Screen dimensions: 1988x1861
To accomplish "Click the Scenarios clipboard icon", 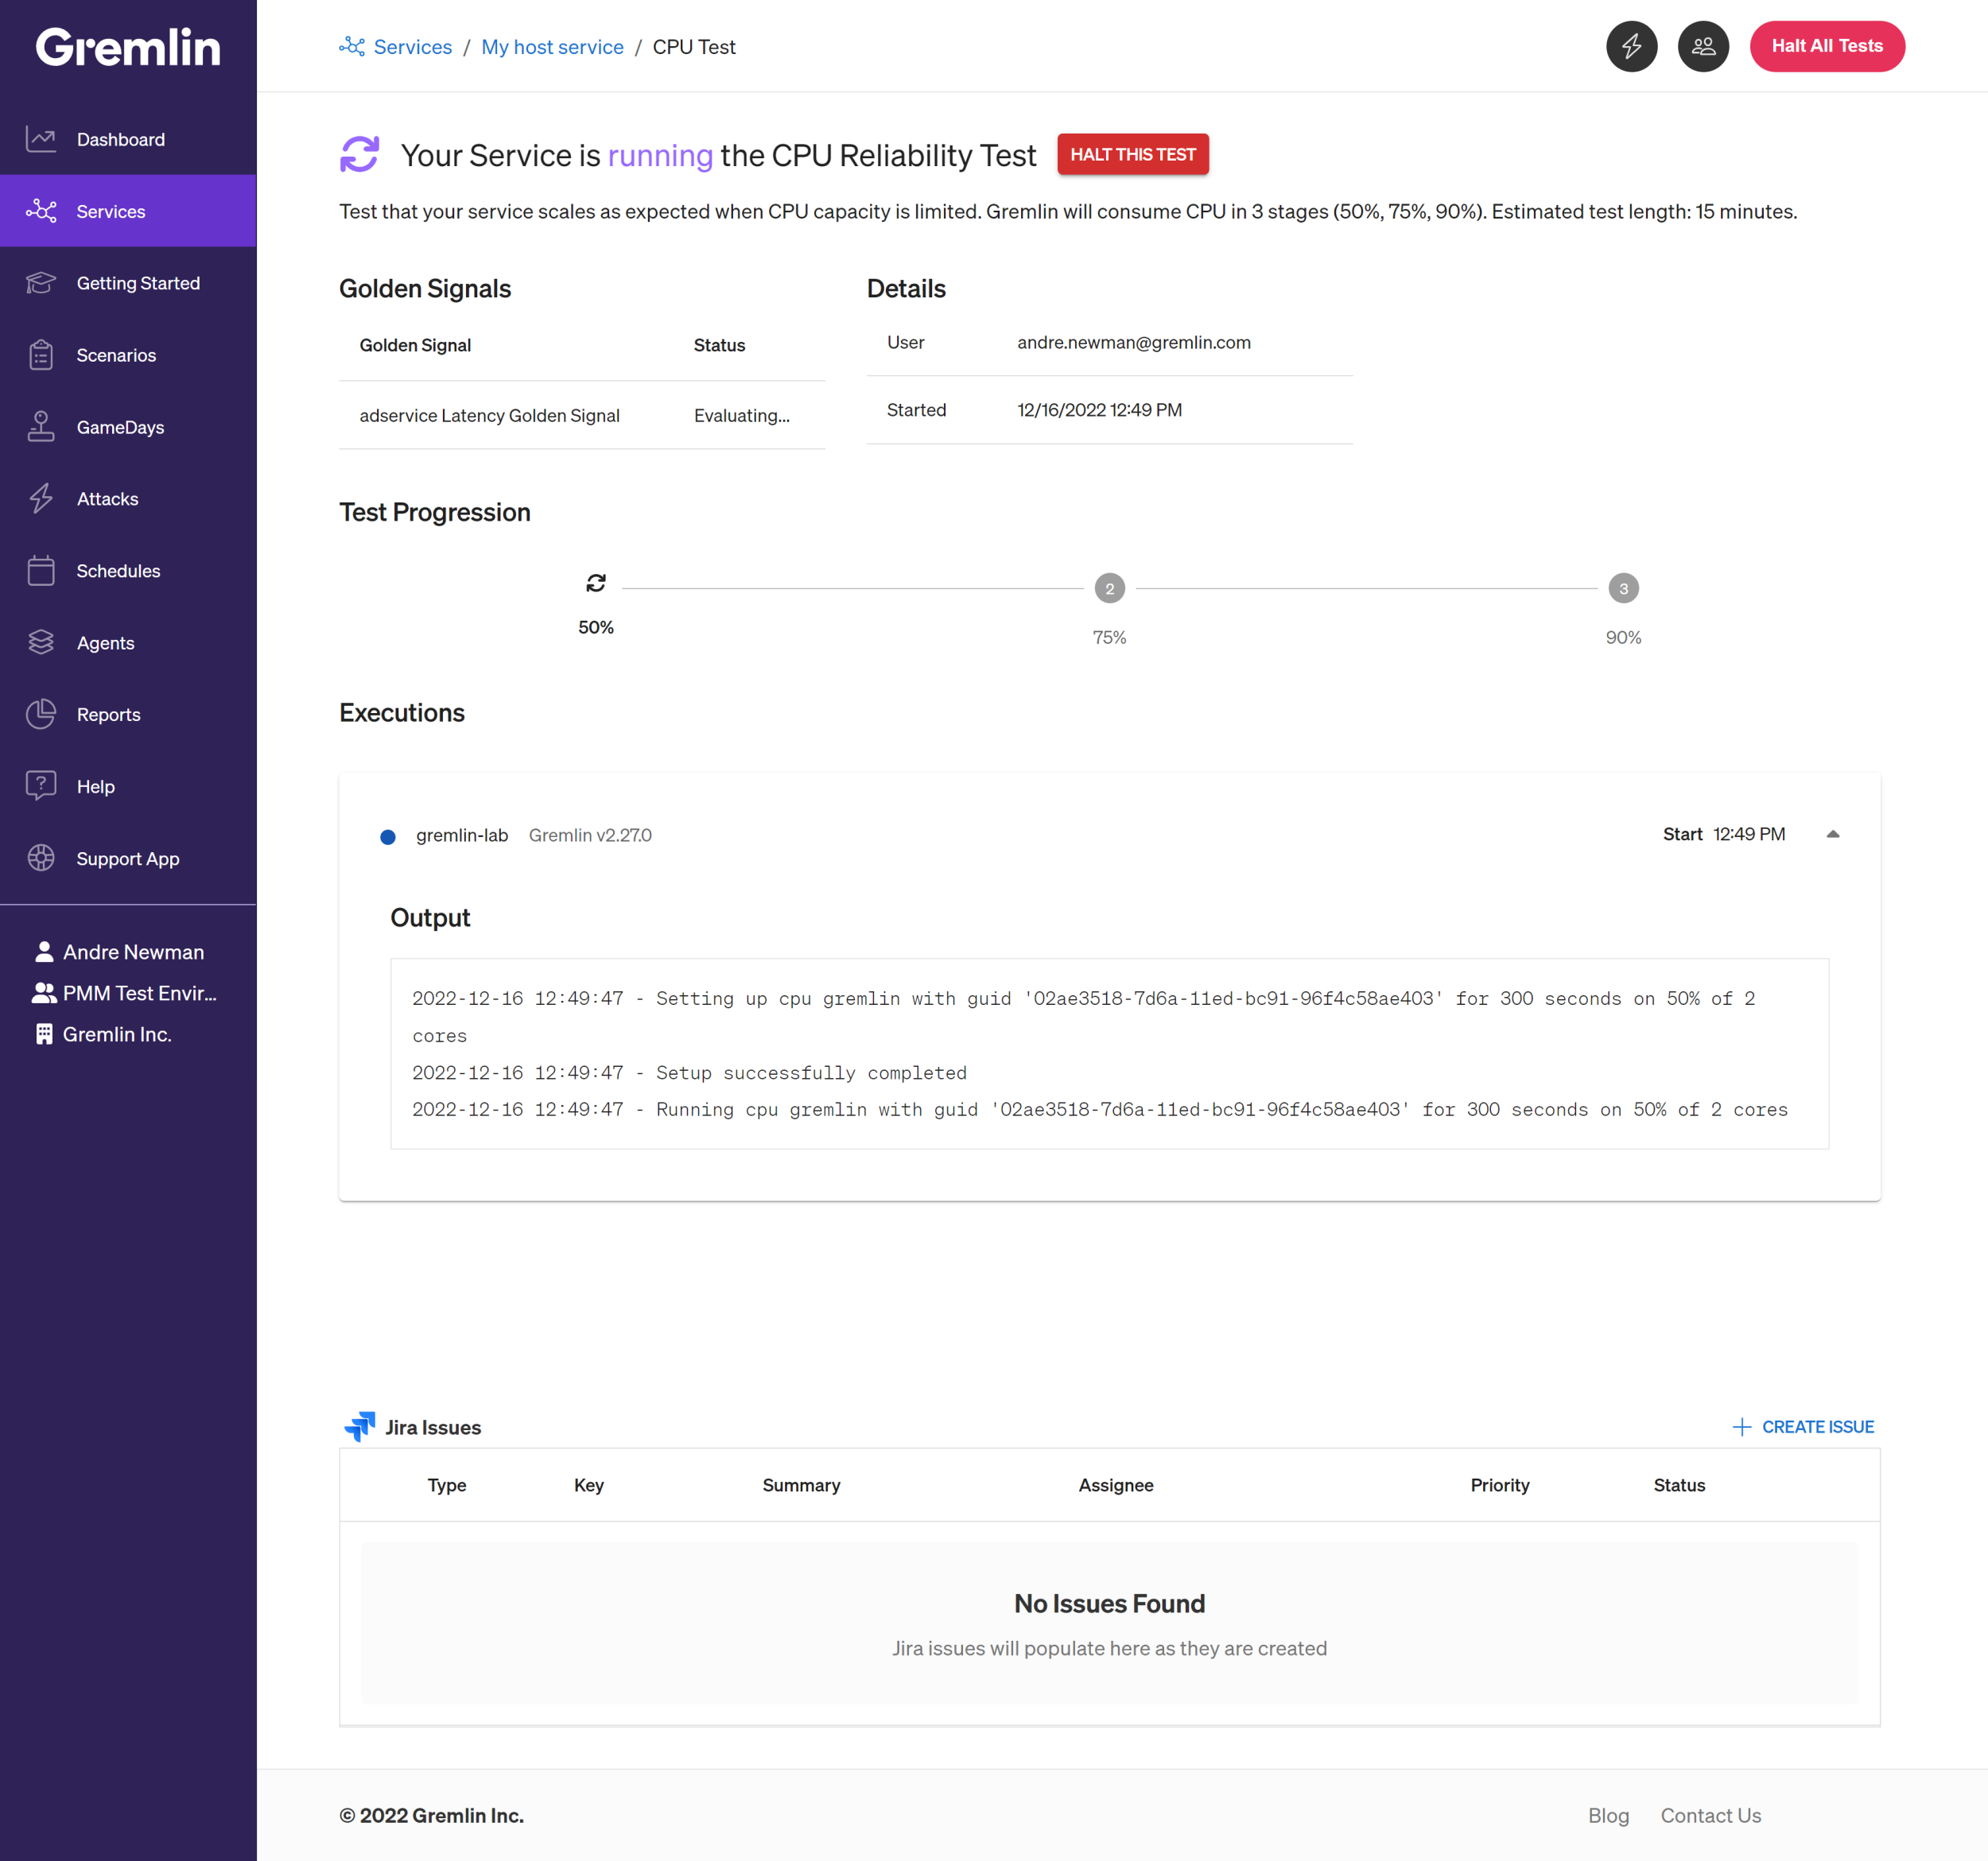I will tap(41, 355).
